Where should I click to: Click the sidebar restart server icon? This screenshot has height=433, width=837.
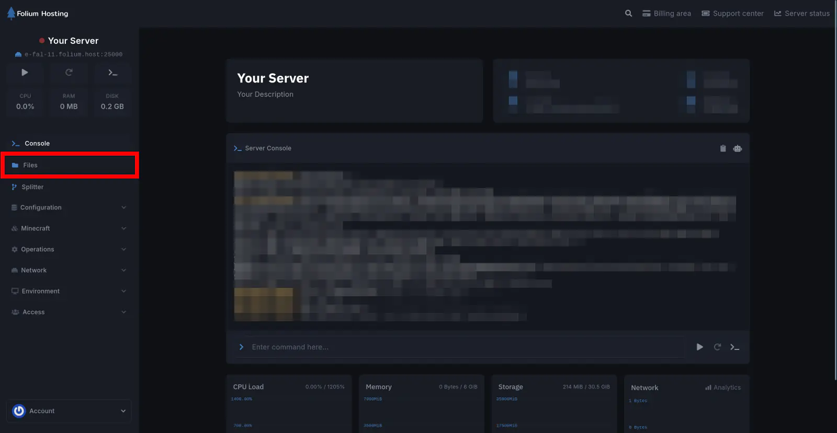click(69, 73)
